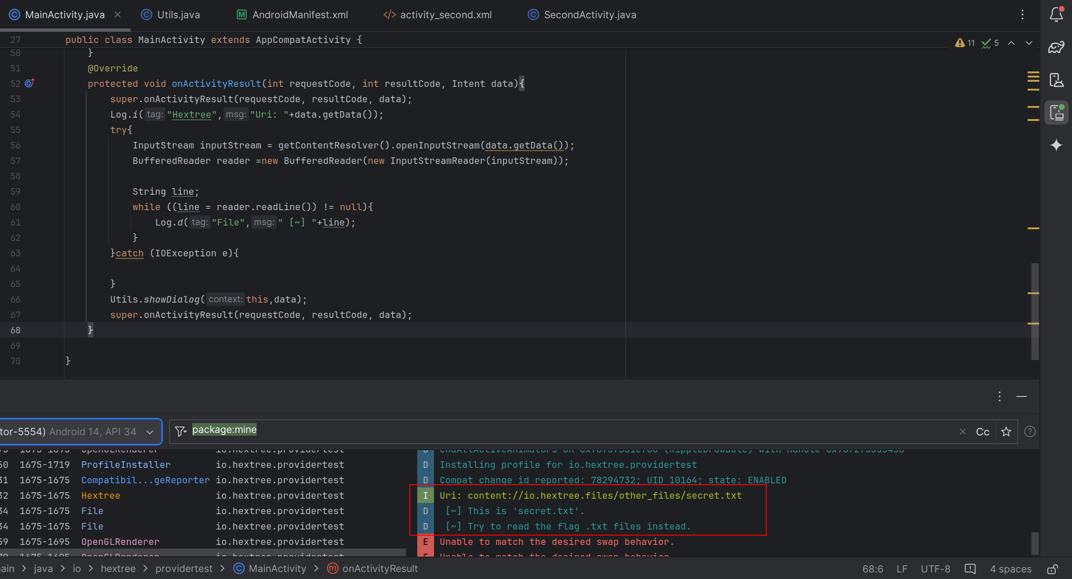Screen dimensions: 1072x579
Task: Open the Gradle elephant tool window
Action: click(1056, 47)
